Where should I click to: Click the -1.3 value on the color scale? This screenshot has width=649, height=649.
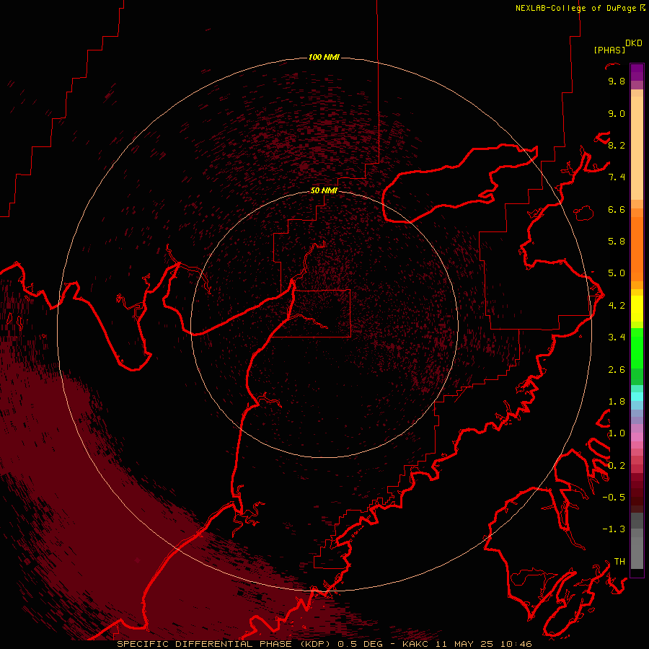click(x=614, y=529)
